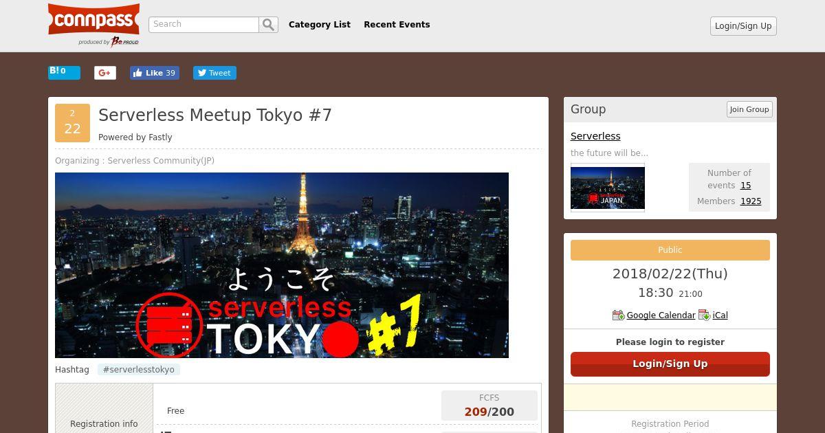The height and width of the screenshot is (433, 825).
Task: Click the Please login to register text
Action: [670, 342]
